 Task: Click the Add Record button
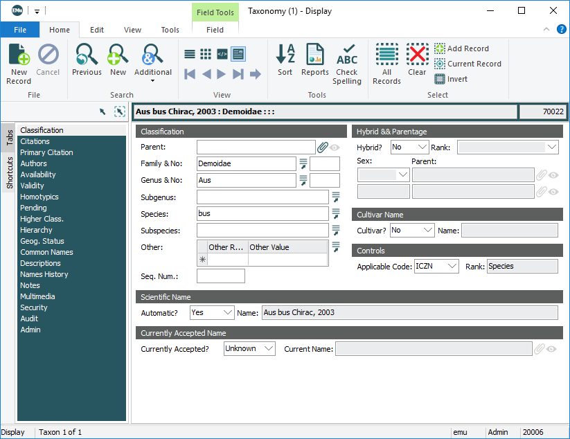(x=461, y=48)
